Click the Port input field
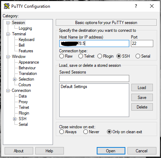Viewport: 161px width, 158px height. pos(142,43)
